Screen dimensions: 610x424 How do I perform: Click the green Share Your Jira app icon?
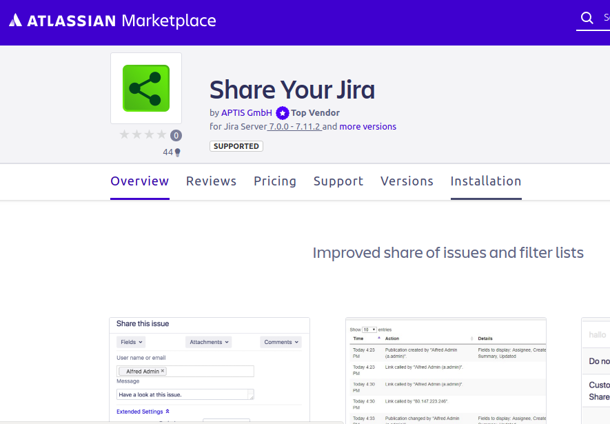(146, 88)
